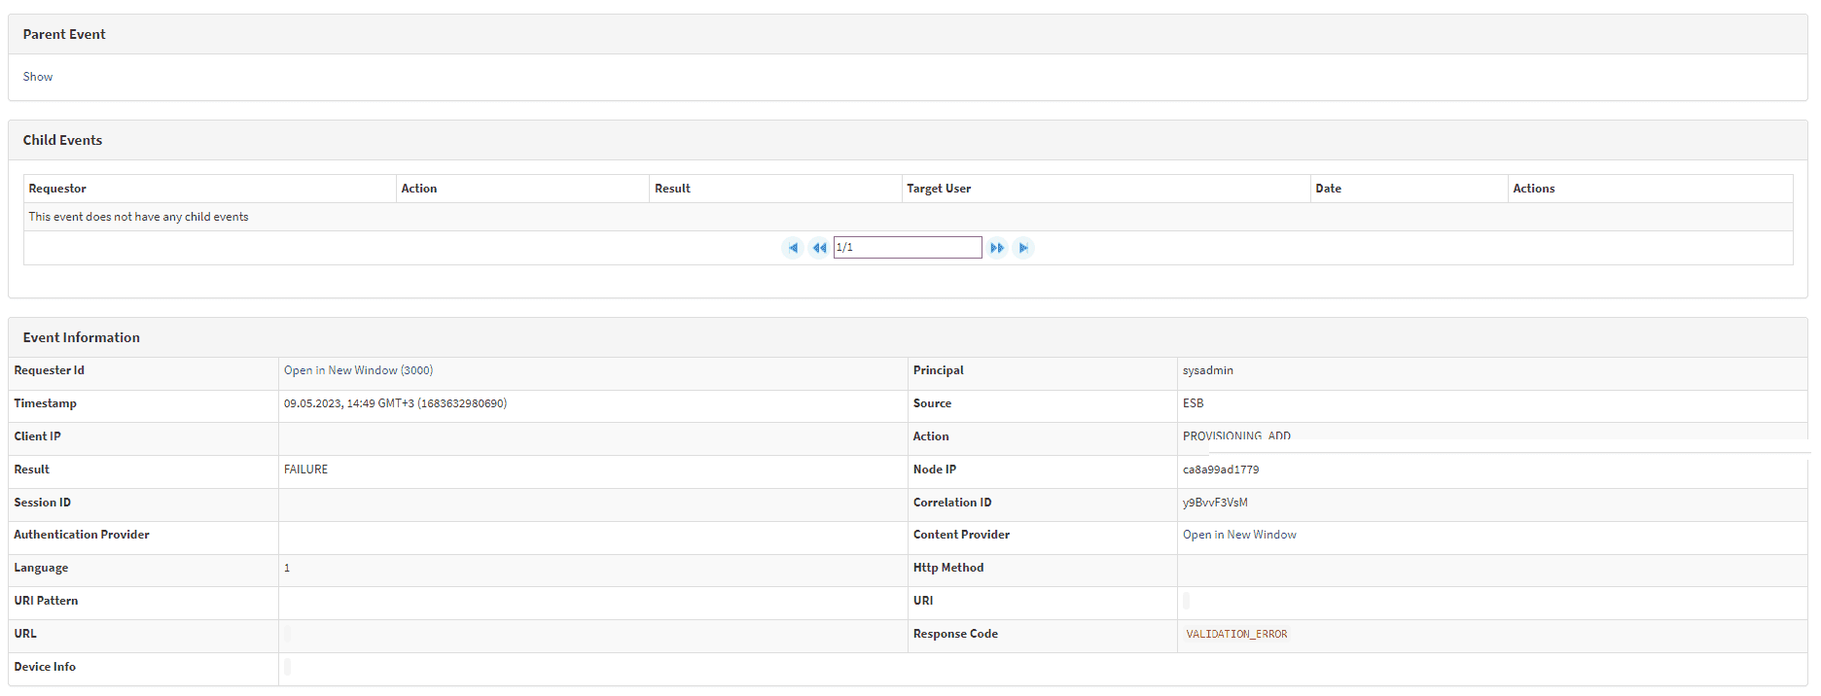
Task: Click the Result column header in Child Events
Action: pyautogui.click(x=672, y=189)
